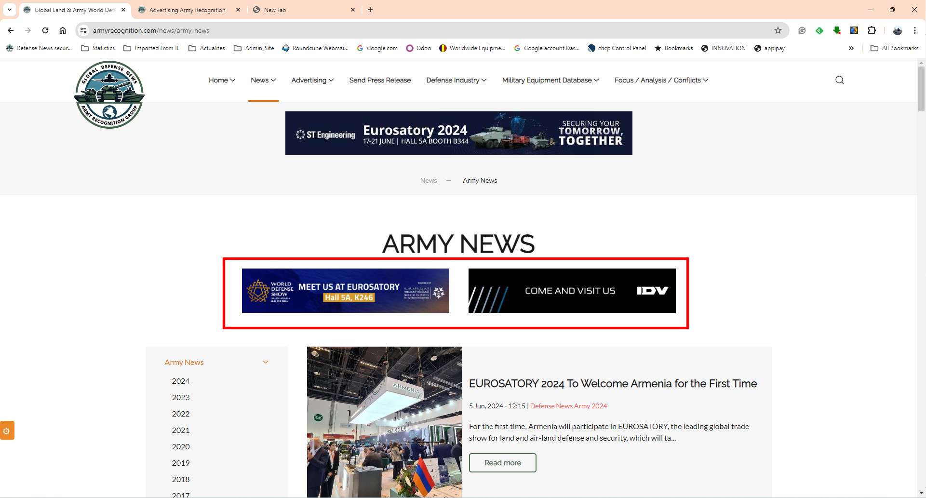Viewport: 926px width, 498px height.
Task: Click the Army Recognition Group logo
Action: pyautogui.click(x=109, y=94)
